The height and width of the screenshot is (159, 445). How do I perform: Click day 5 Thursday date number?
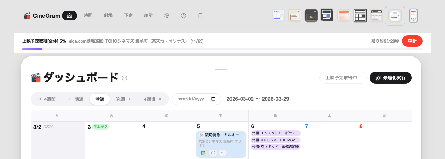point(198,127)
